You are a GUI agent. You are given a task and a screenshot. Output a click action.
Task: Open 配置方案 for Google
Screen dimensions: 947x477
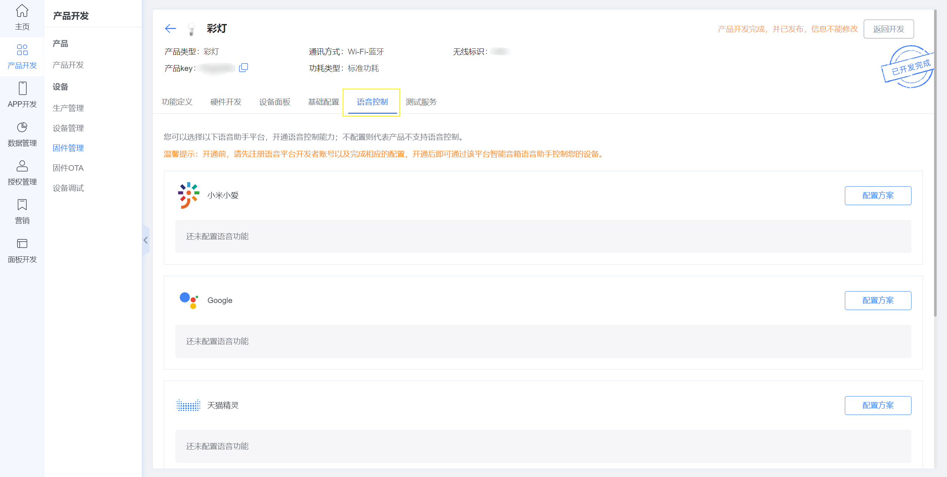(878, 300)
